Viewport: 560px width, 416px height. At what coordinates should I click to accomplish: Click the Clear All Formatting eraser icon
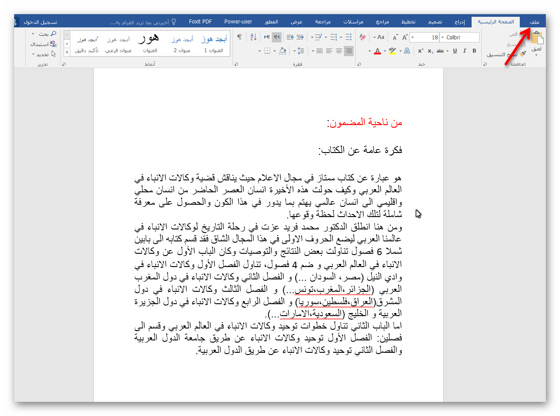pos(362,37)
